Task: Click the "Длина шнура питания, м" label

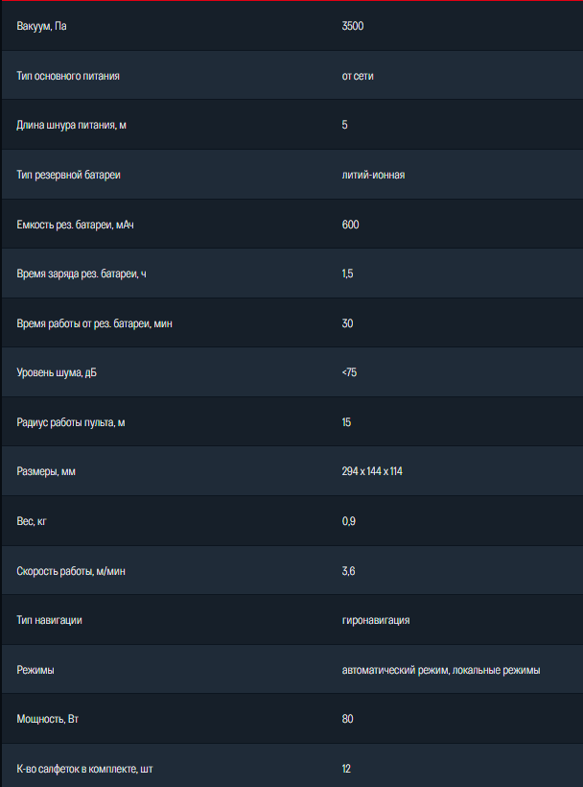Action: pyautogui.click(x=72, y=125)
